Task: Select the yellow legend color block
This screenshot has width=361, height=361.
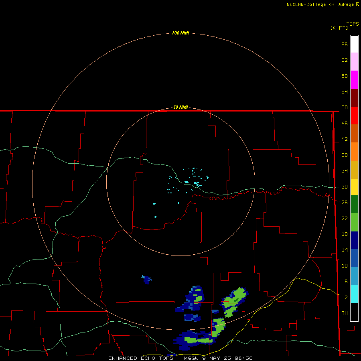Action: coord(354,187)
